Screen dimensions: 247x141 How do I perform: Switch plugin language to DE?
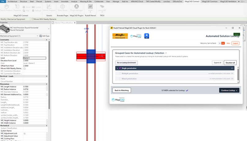click(x=220, y=43)
